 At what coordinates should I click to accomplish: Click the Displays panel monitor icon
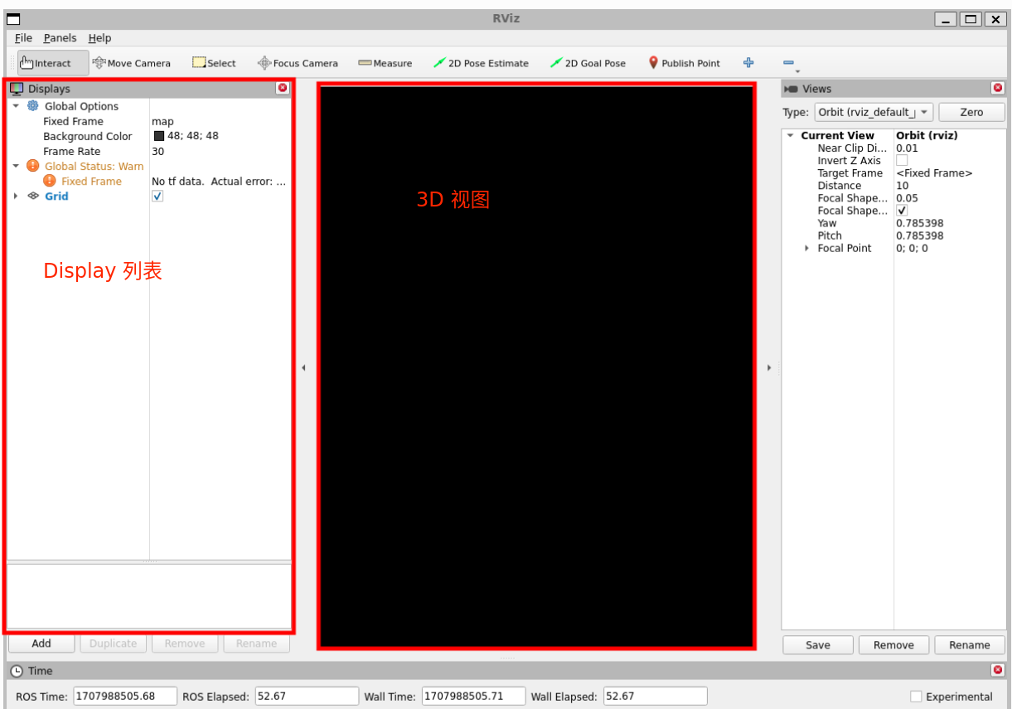[x=17, y=89]
